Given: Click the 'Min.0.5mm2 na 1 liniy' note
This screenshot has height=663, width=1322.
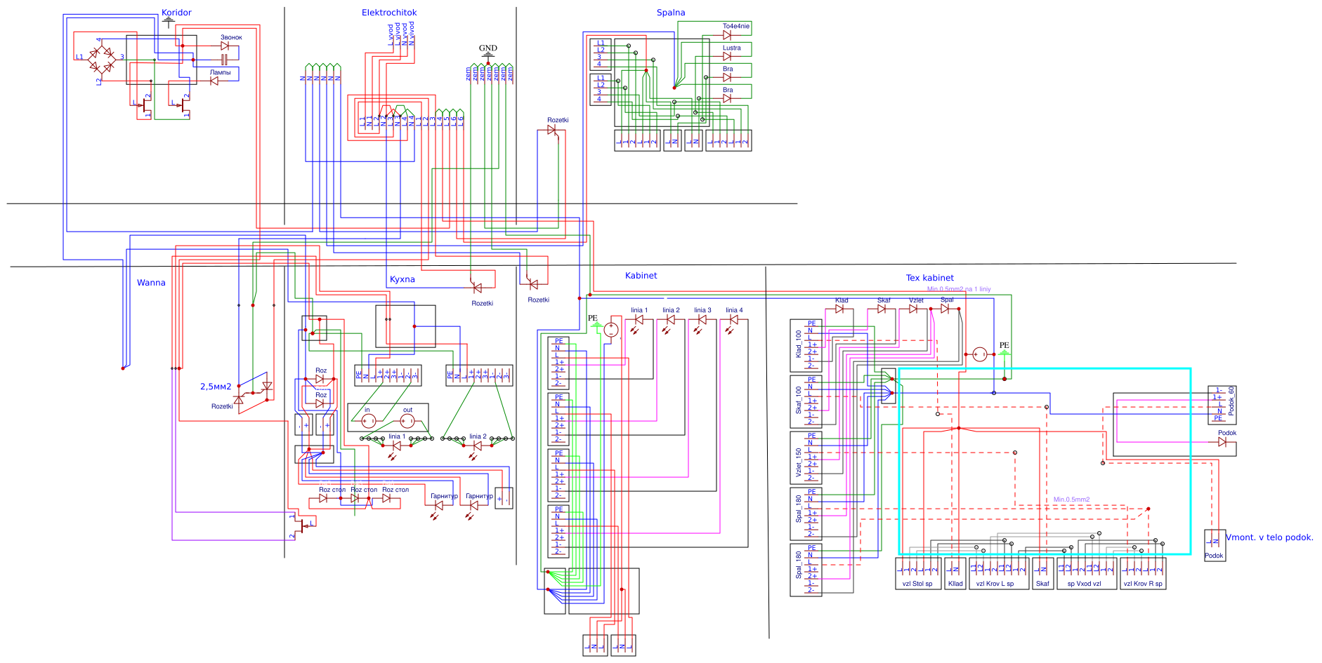Looking at the screenshot, I should coord(959,289).
